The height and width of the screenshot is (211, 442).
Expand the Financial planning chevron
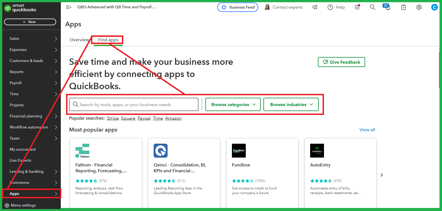pos(56,116)
